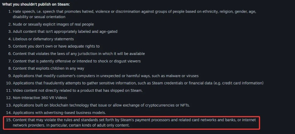
Task: Click the number 1 list marker
Action: pos(10,12)
